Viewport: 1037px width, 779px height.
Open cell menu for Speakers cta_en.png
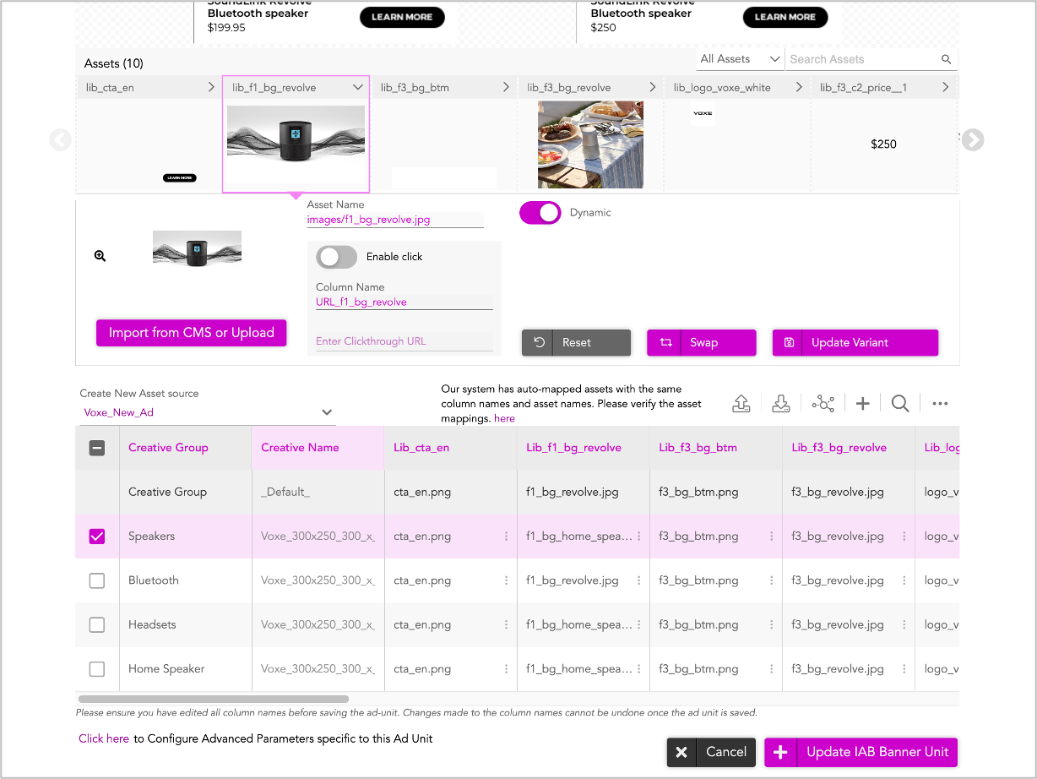coord(507,537)
